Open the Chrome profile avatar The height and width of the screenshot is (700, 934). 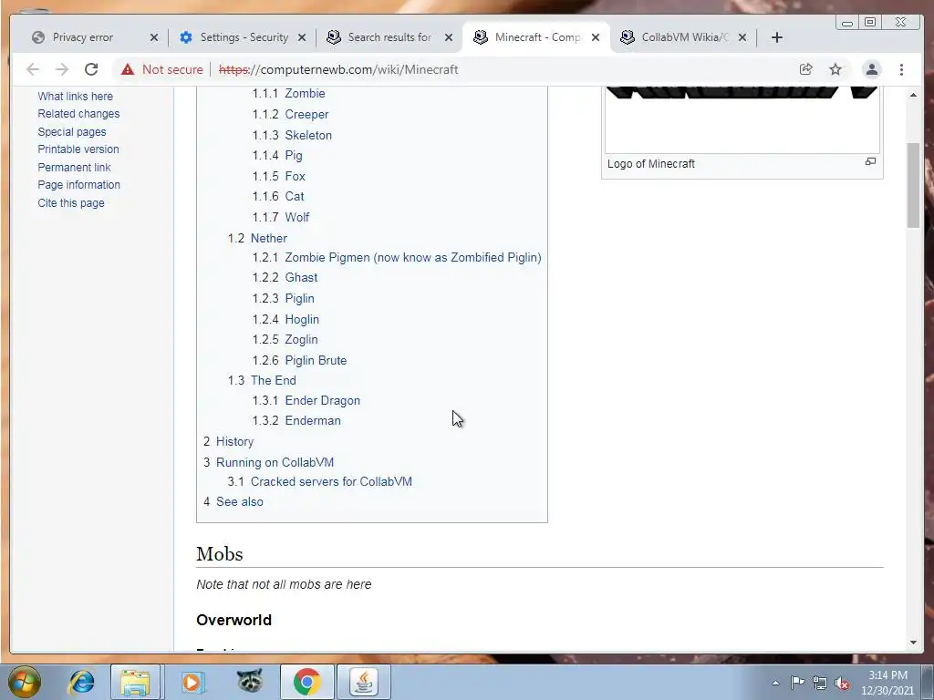[x=871, y=69]
